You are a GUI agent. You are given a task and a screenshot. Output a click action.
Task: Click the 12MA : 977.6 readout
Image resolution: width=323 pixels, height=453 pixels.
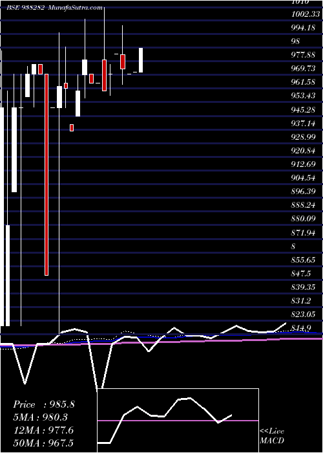coord(43,430)
